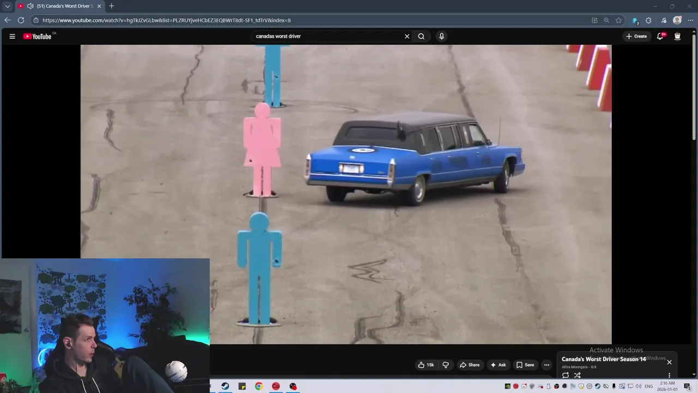Open Steam from the taskbar
The width and height of the screenshot is (698, 393).
[x=225, y=386]
